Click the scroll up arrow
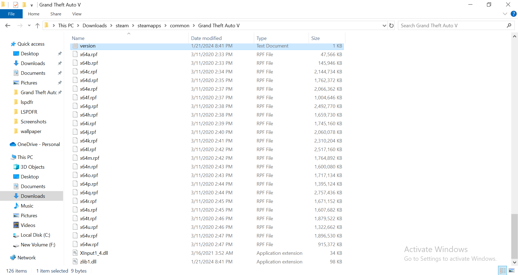Screen dimensions: 518x275 [x=514, y=36]
